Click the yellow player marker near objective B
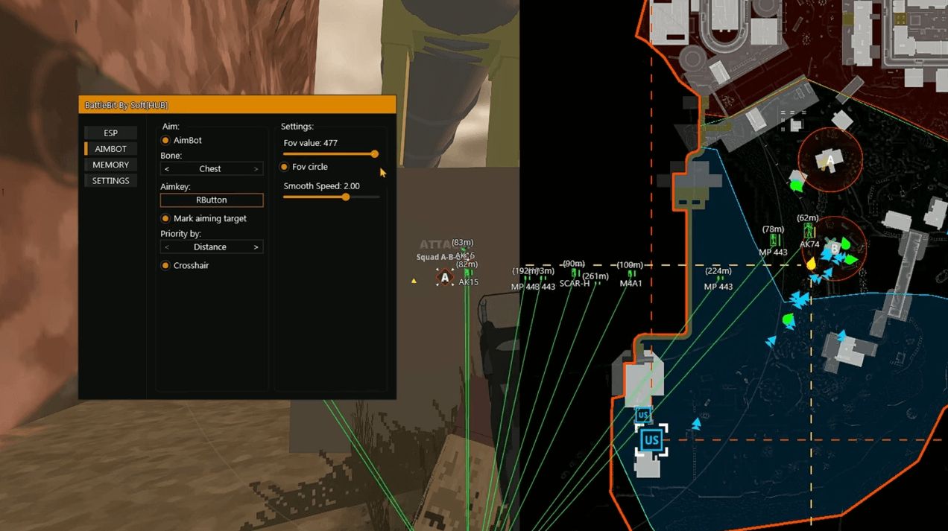Viewport: 948px width, 531px height. (x=811, y=263)
